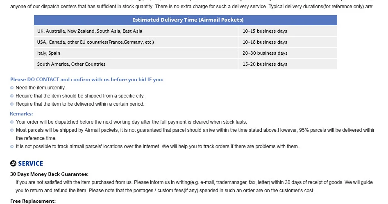Click bullet icon beside 'shipped from a specific city'

(12, 96)
